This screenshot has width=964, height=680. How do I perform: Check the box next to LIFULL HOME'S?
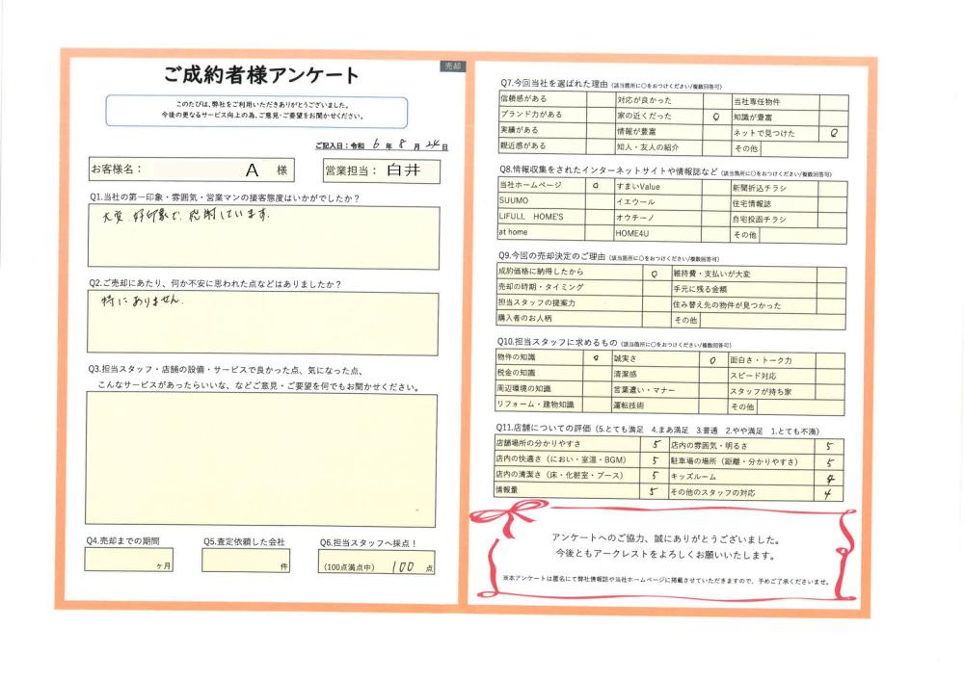click(x=598, y=218)
